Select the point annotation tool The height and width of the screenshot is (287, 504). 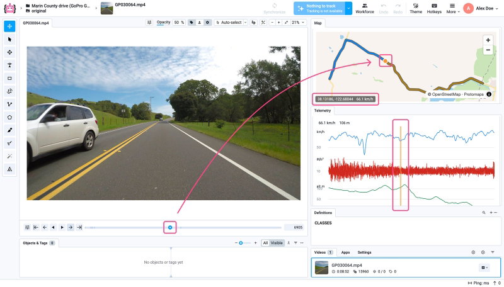coord(9,65)
